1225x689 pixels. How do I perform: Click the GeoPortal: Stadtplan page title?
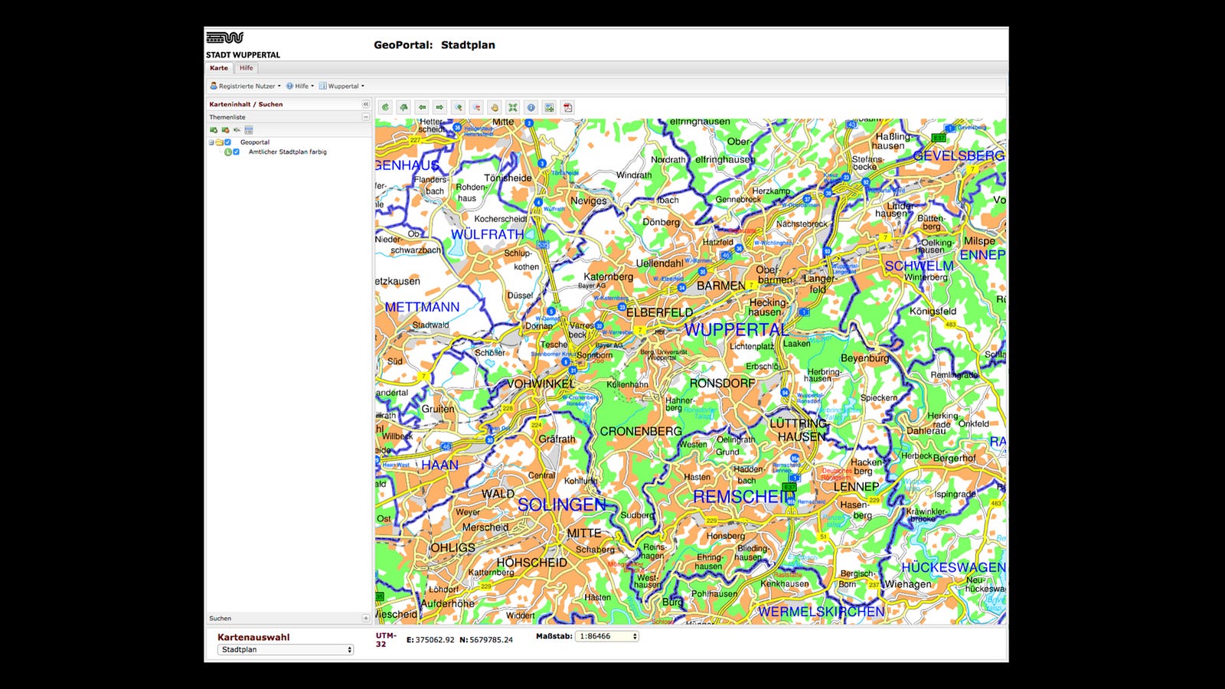434,45
